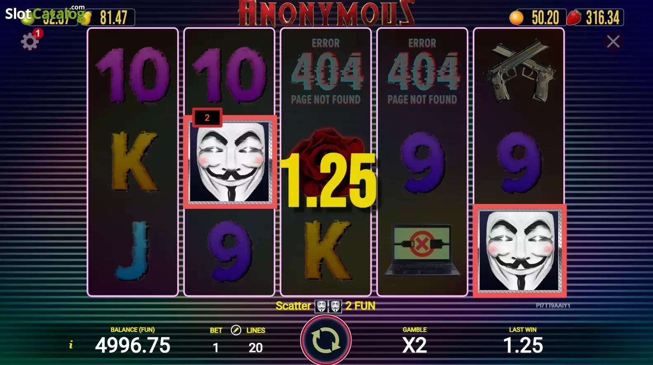653x365 pixels.
Task: Click the Bet value 1
Action: click(216, 348)
